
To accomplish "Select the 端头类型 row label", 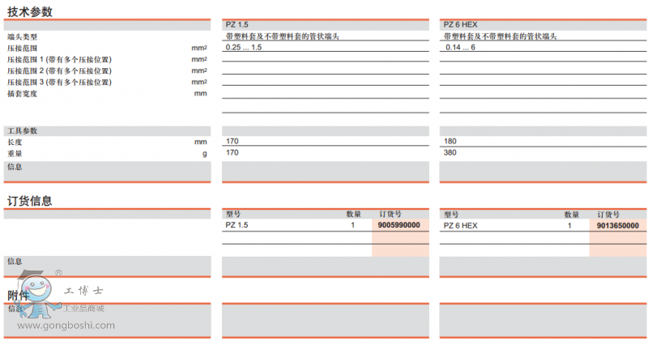I will 22,37.
